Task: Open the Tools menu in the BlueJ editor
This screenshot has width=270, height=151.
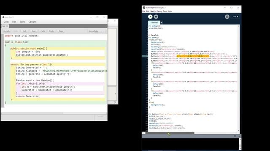Action: point(22,22)
